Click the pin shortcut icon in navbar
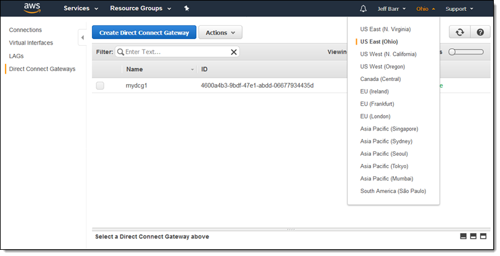Image resolution: width=500 pixels, height=256 pixels. tap(186, 9)
